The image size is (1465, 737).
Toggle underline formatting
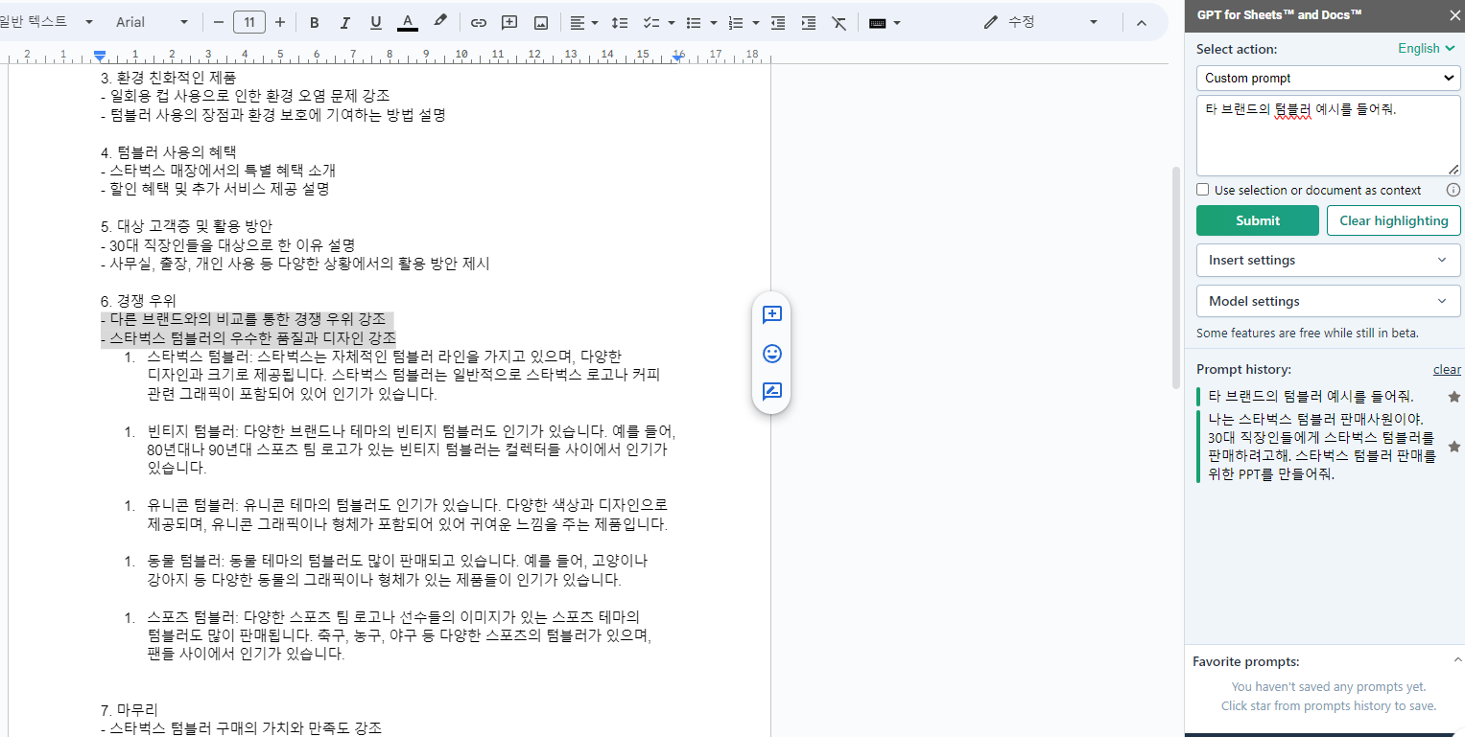(x=376, y=22)
